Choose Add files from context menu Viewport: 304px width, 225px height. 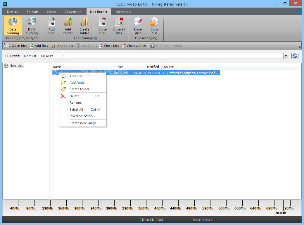tap(83, 76)
